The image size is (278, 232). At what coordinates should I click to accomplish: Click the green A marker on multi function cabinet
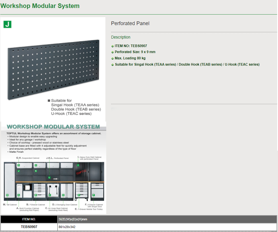tap(19, 195)
